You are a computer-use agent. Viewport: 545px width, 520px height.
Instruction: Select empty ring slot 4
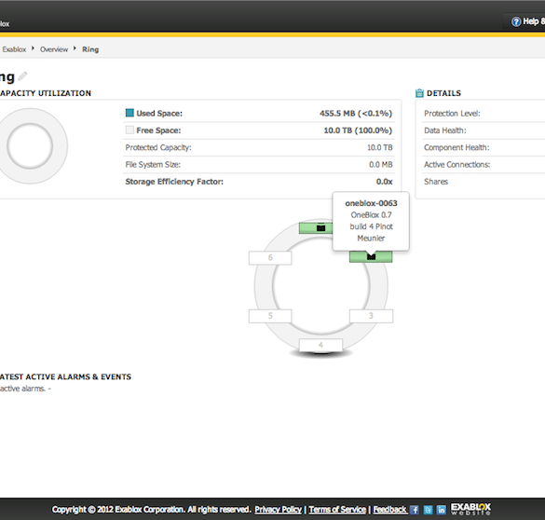(320, 345)
